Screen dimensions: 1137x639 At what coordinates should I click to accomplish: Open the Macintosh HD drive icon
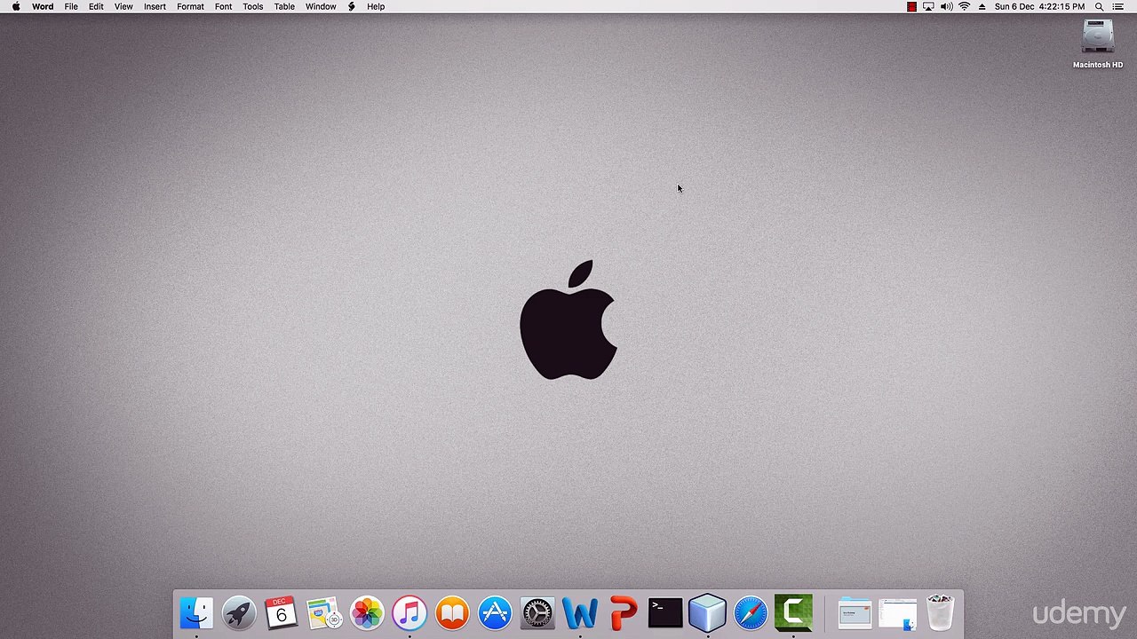tap(1098, 37)
